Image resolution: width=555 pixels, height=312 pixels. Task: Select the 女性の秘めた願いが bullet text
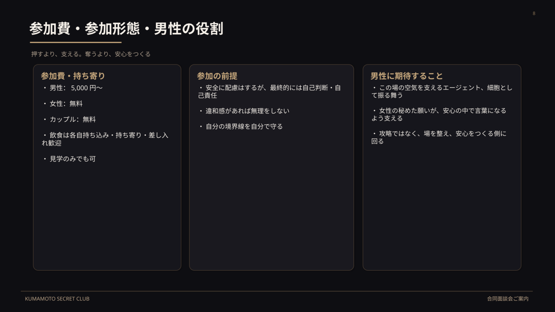tap(439, 114)
